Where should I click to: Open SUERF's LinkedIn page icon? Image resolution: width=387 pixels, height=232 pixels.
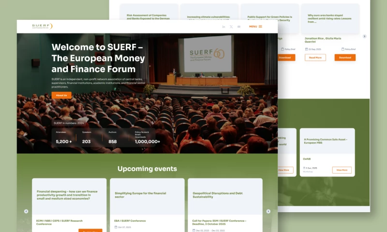click(x=223, y=27)
